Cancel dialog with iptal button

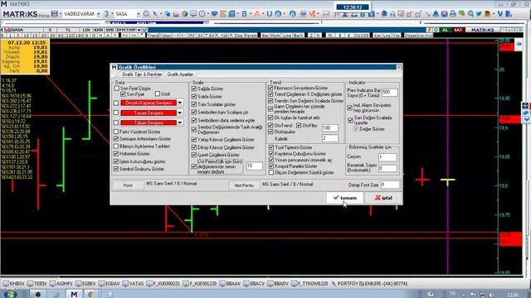(x=383, y=198)
